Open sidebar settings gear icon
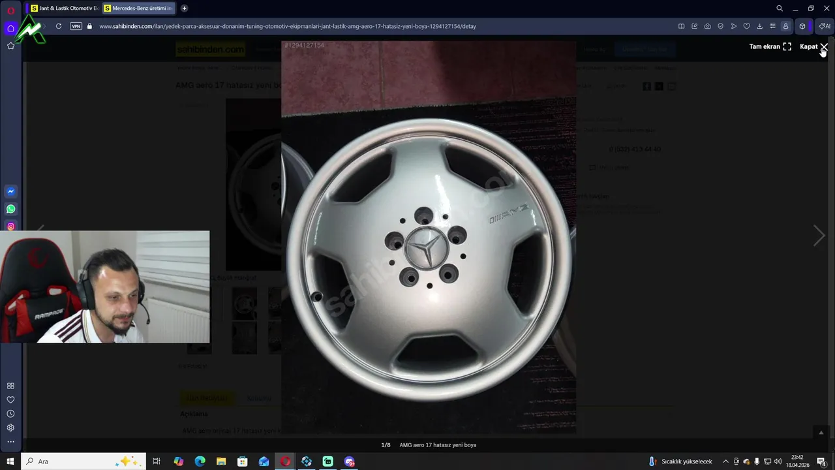The height and width of the screenshot is (470, 835). point(10,428)
